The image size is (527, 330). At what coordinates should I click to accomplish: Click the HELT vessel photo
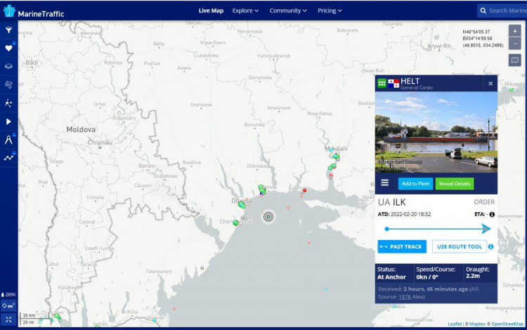point(436,132)
